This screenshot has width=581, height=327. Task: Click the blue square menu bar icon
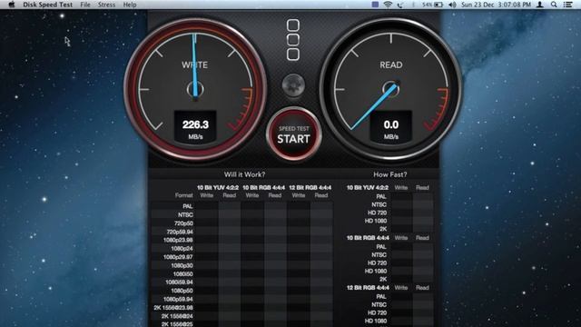tap(375, 5)
